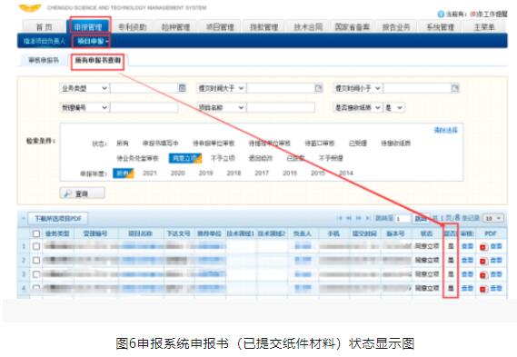Image resolution: width=517 pixels, height=357 pixels.
Task: Focus the 受理编号 text input
Action: click(x=144, y=107)
